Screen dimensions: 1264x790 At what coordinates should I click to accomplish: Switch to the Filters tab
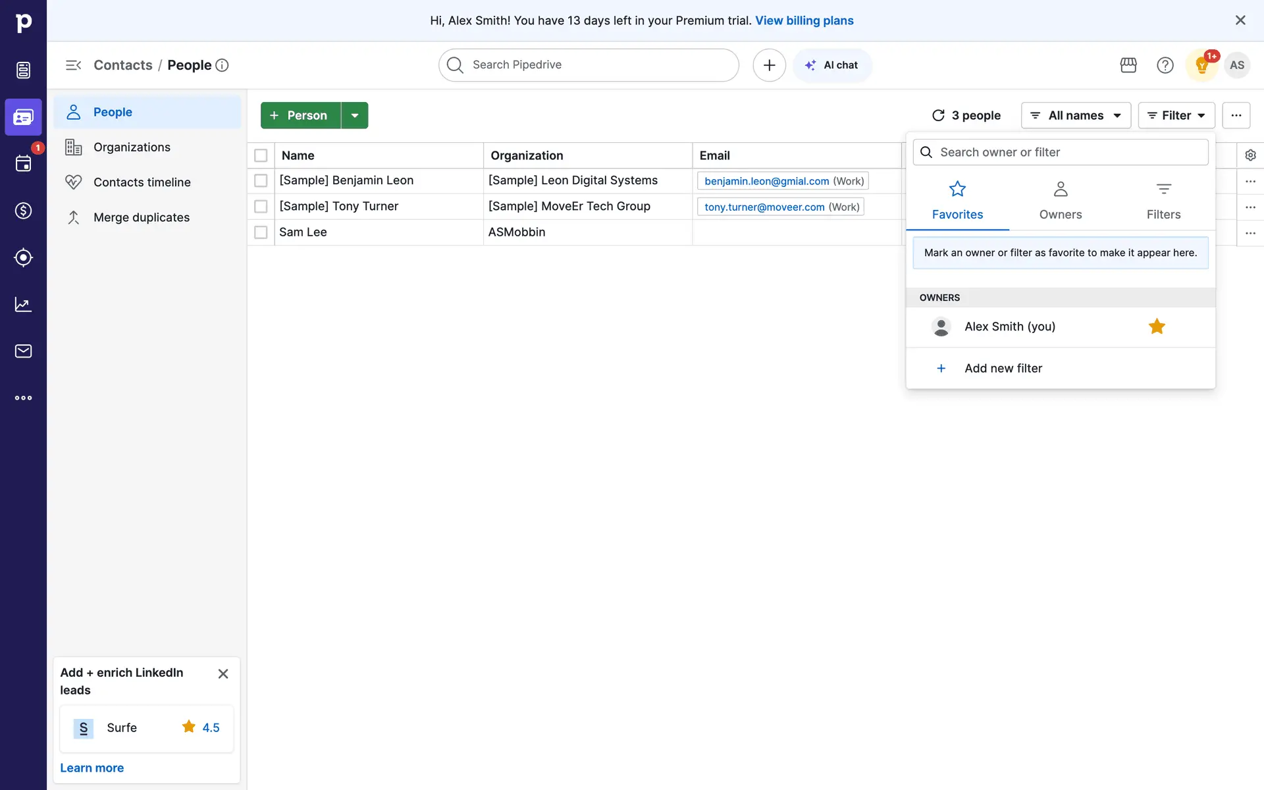(1163, 201)
